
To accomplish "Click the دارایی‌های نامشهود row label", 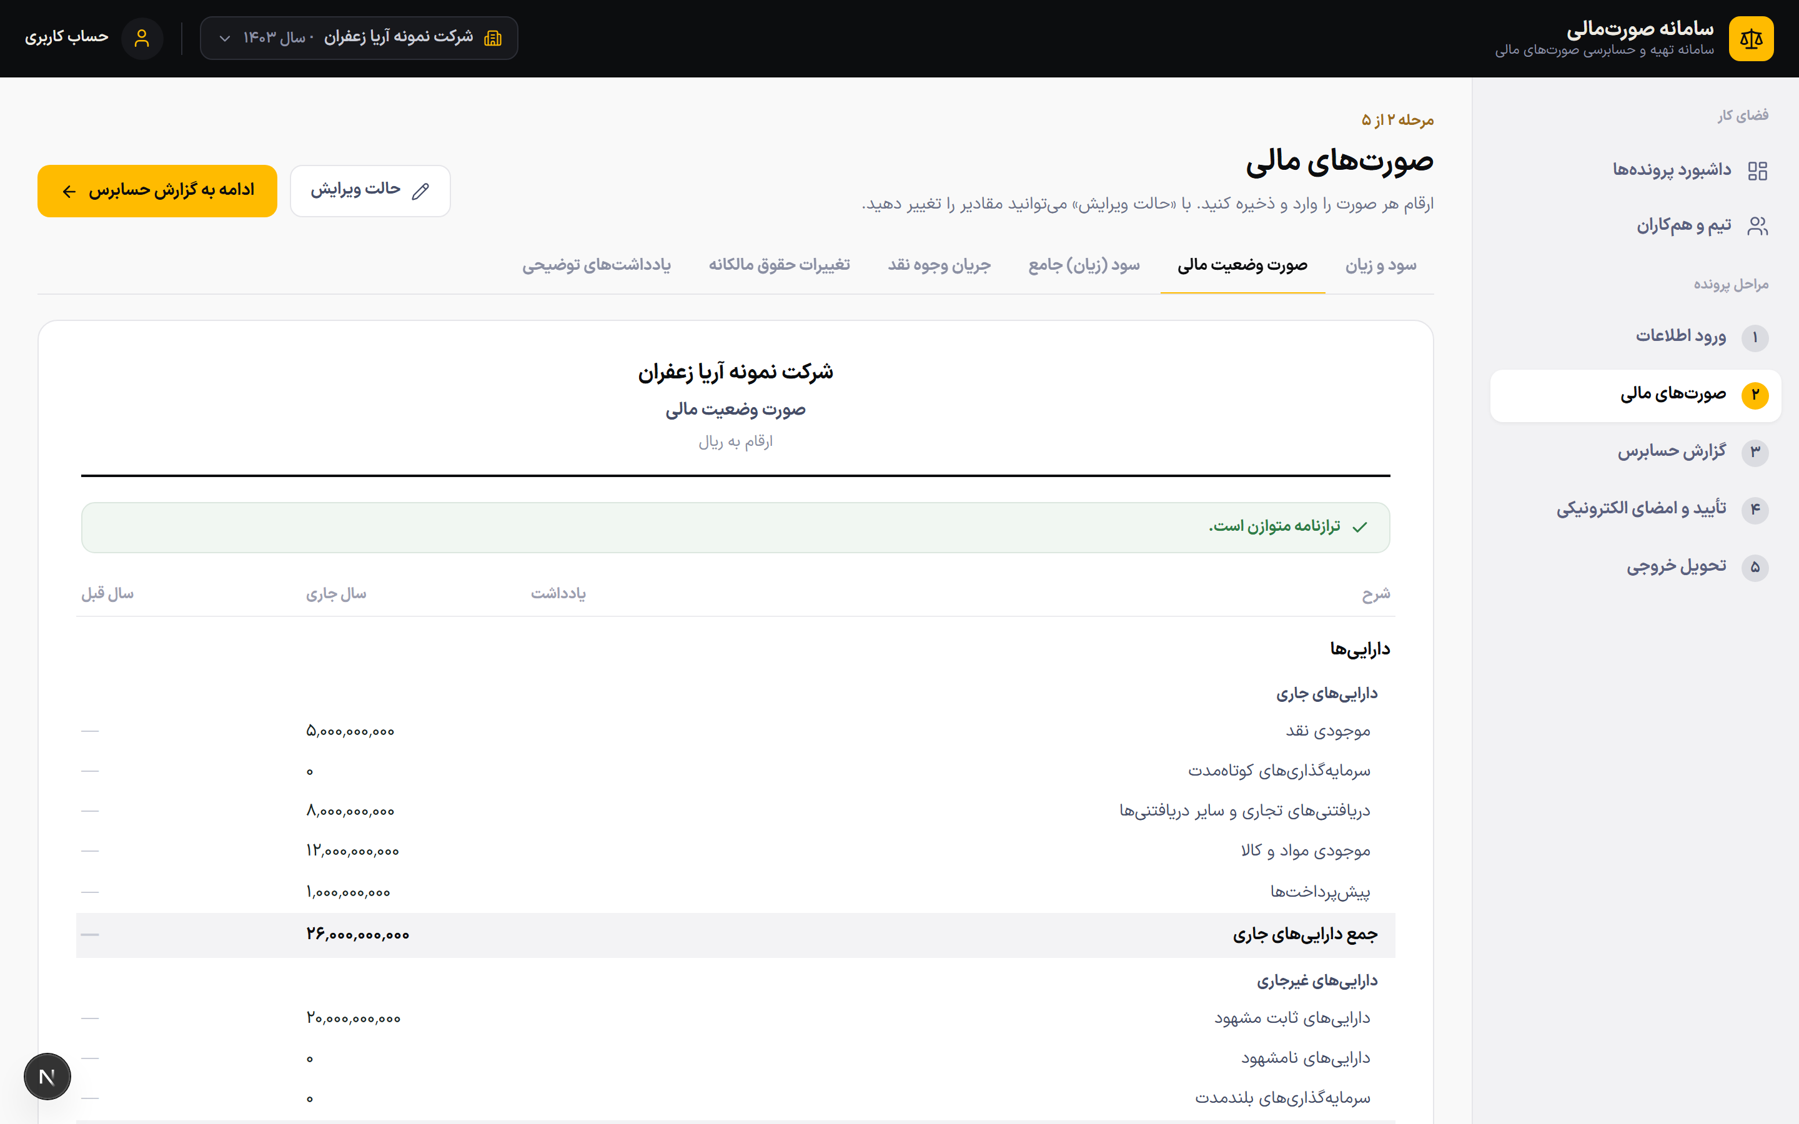I will tap(1306, 1058).
